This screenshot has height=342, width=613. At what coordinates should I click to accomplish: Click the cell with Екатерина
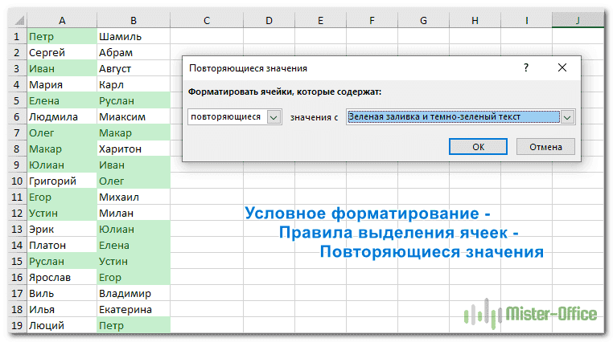[x=132, y=309]
